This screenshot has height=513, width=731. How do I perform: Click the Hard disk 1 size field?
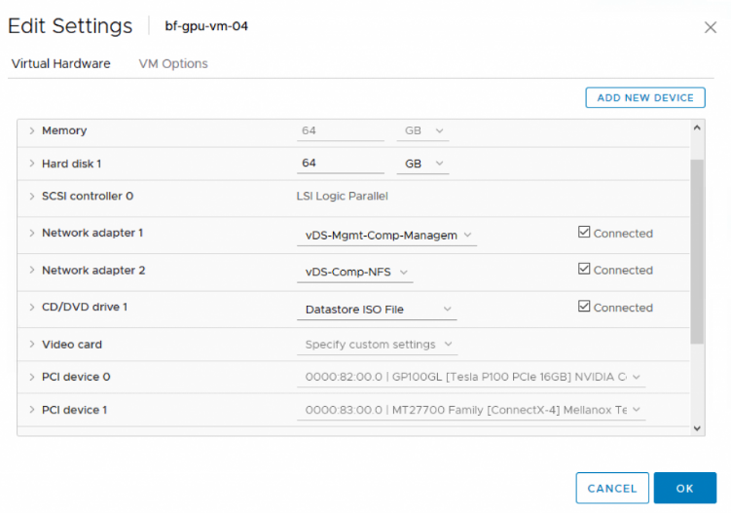pyautogui.click(x=340, y=164)
